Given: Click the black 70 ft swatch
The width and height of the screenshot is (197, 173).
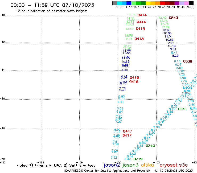Looking at the screenshot, I should (191, 3).
